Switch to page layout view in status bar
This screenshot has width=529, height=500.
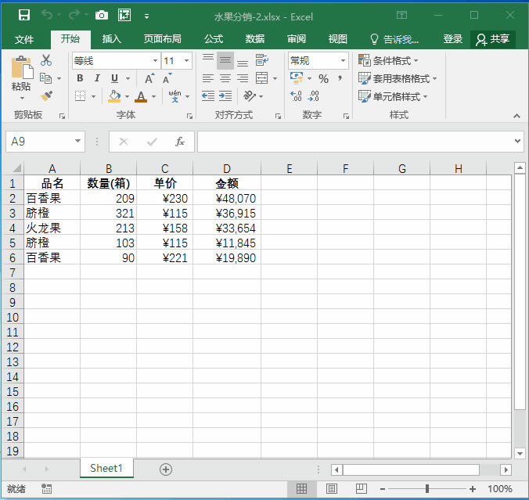click(x=331, y=489)
